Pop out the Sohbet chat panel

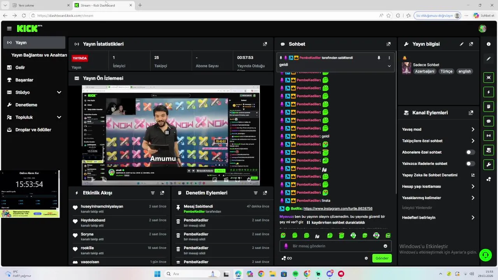tap(388, 44)
